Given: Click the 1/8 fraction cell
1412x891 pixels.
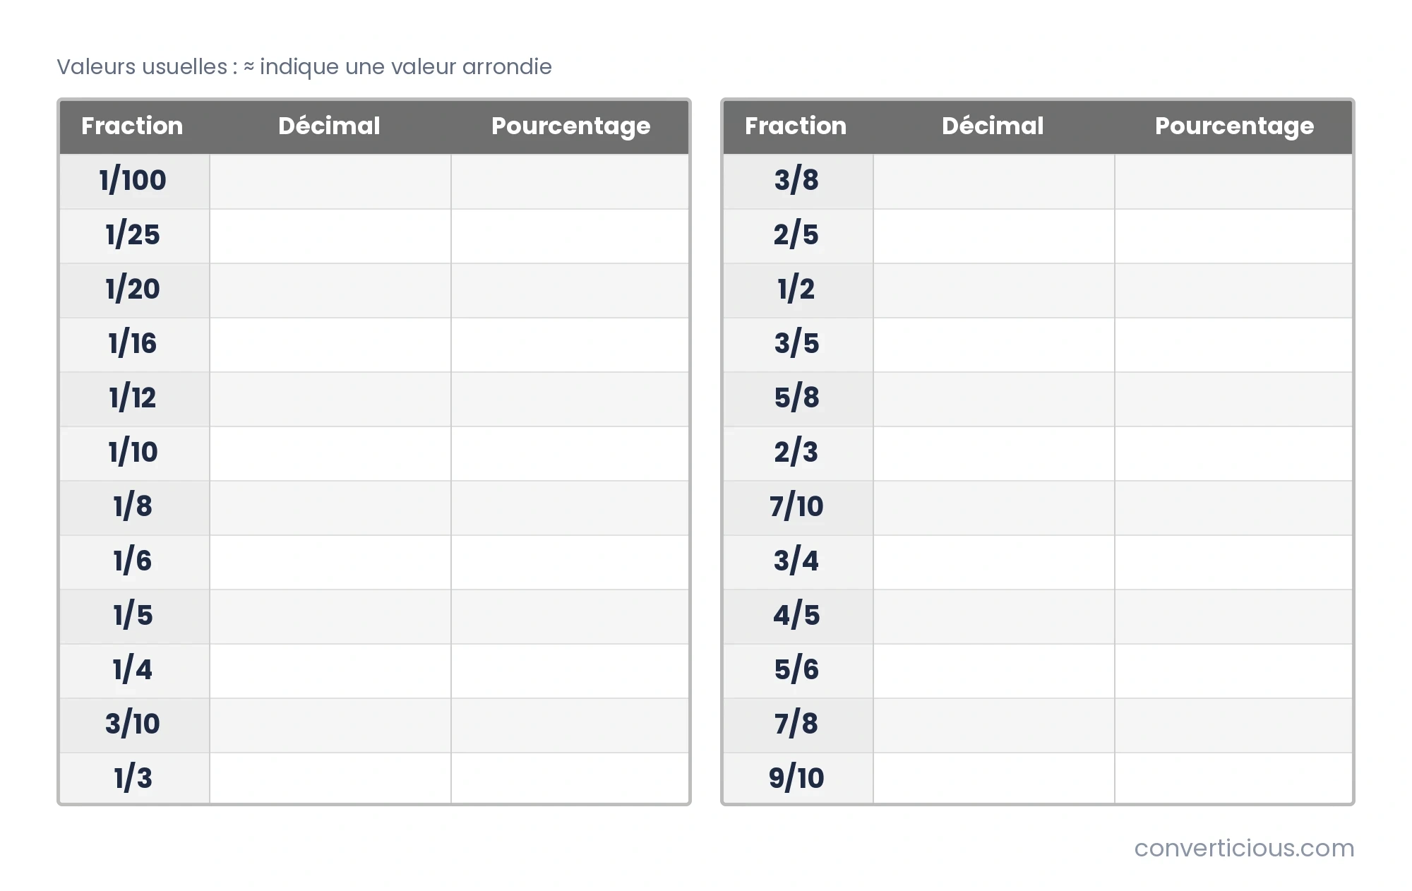Looking at the screenshot, I should [134, 508].
